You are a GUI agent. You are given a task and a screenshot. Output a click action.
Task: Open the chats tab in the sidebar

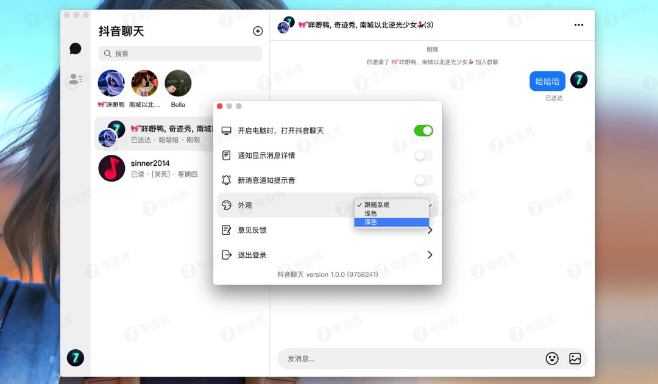click(75, 49)
